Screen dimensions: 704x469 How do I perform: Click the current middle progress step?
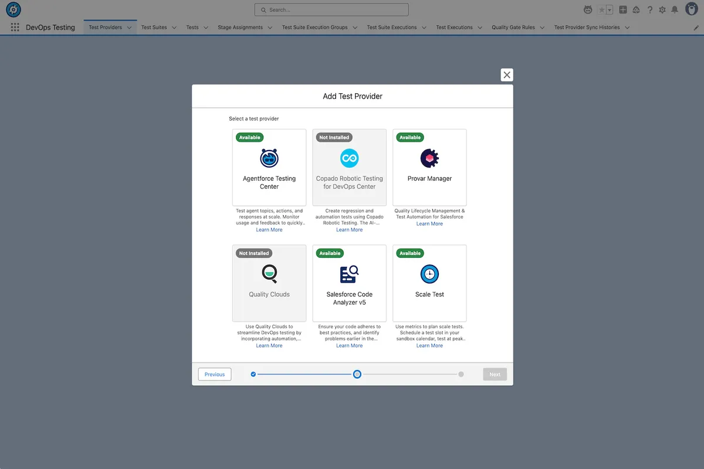click(357, 374)
